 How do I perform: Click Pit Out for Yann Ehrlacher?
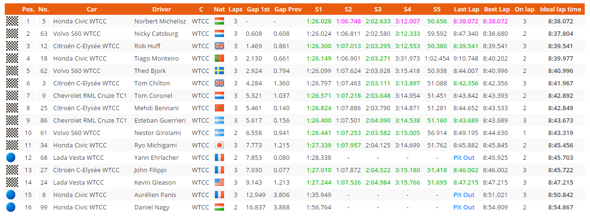[464, 158]
